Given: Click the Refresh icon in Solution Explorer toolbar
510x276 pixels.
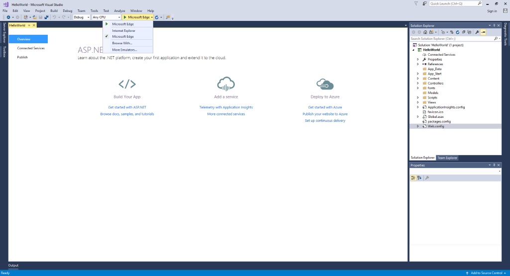Looking at the screenshot, I should click(457, 32).
